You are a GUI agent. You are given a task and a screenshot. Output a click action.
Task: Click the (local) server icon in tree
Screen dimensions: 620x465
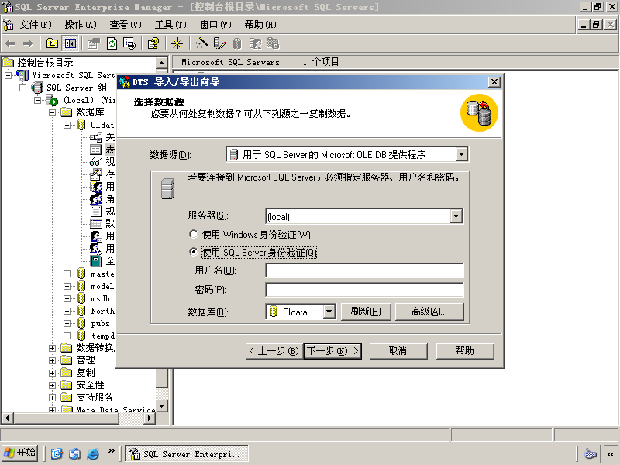(52, 100)
